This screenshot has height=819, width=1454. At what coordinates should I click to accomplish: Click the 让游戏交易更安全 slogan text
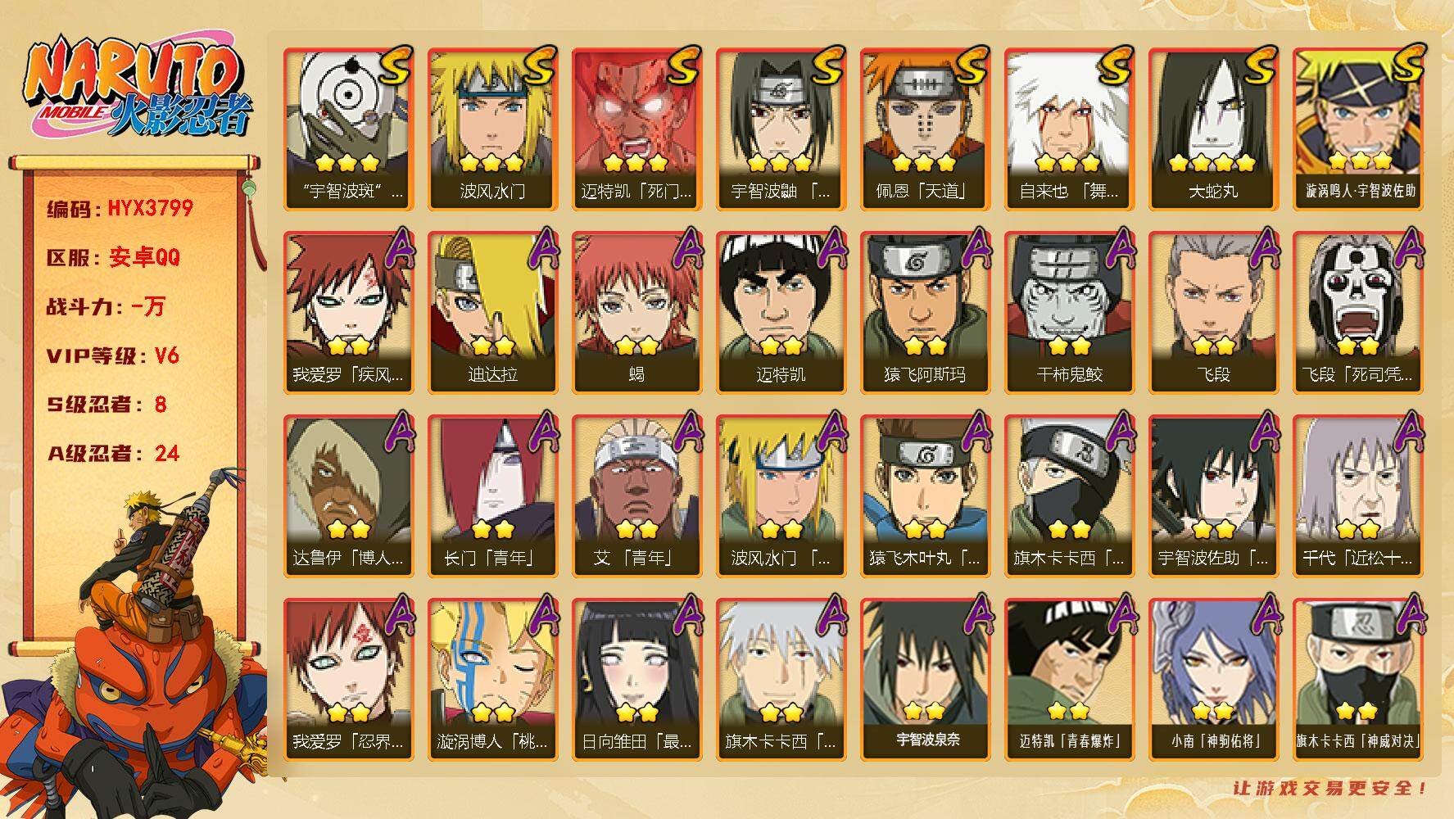coord(1330,788)
